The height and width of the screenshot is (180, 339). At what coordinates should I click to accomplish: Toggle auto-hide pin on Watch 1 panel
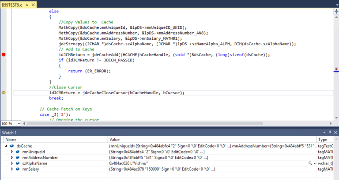tap(330, 133)
